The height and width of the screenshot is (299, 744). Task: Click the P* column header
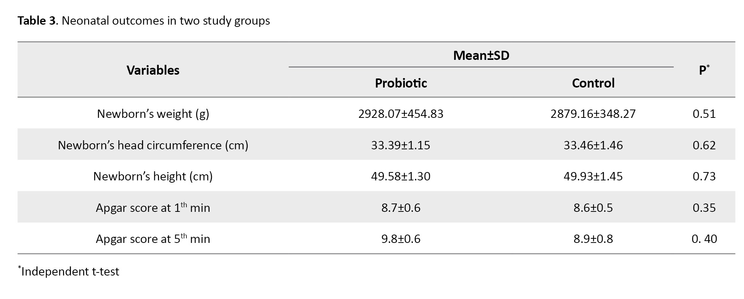[704, 70]
